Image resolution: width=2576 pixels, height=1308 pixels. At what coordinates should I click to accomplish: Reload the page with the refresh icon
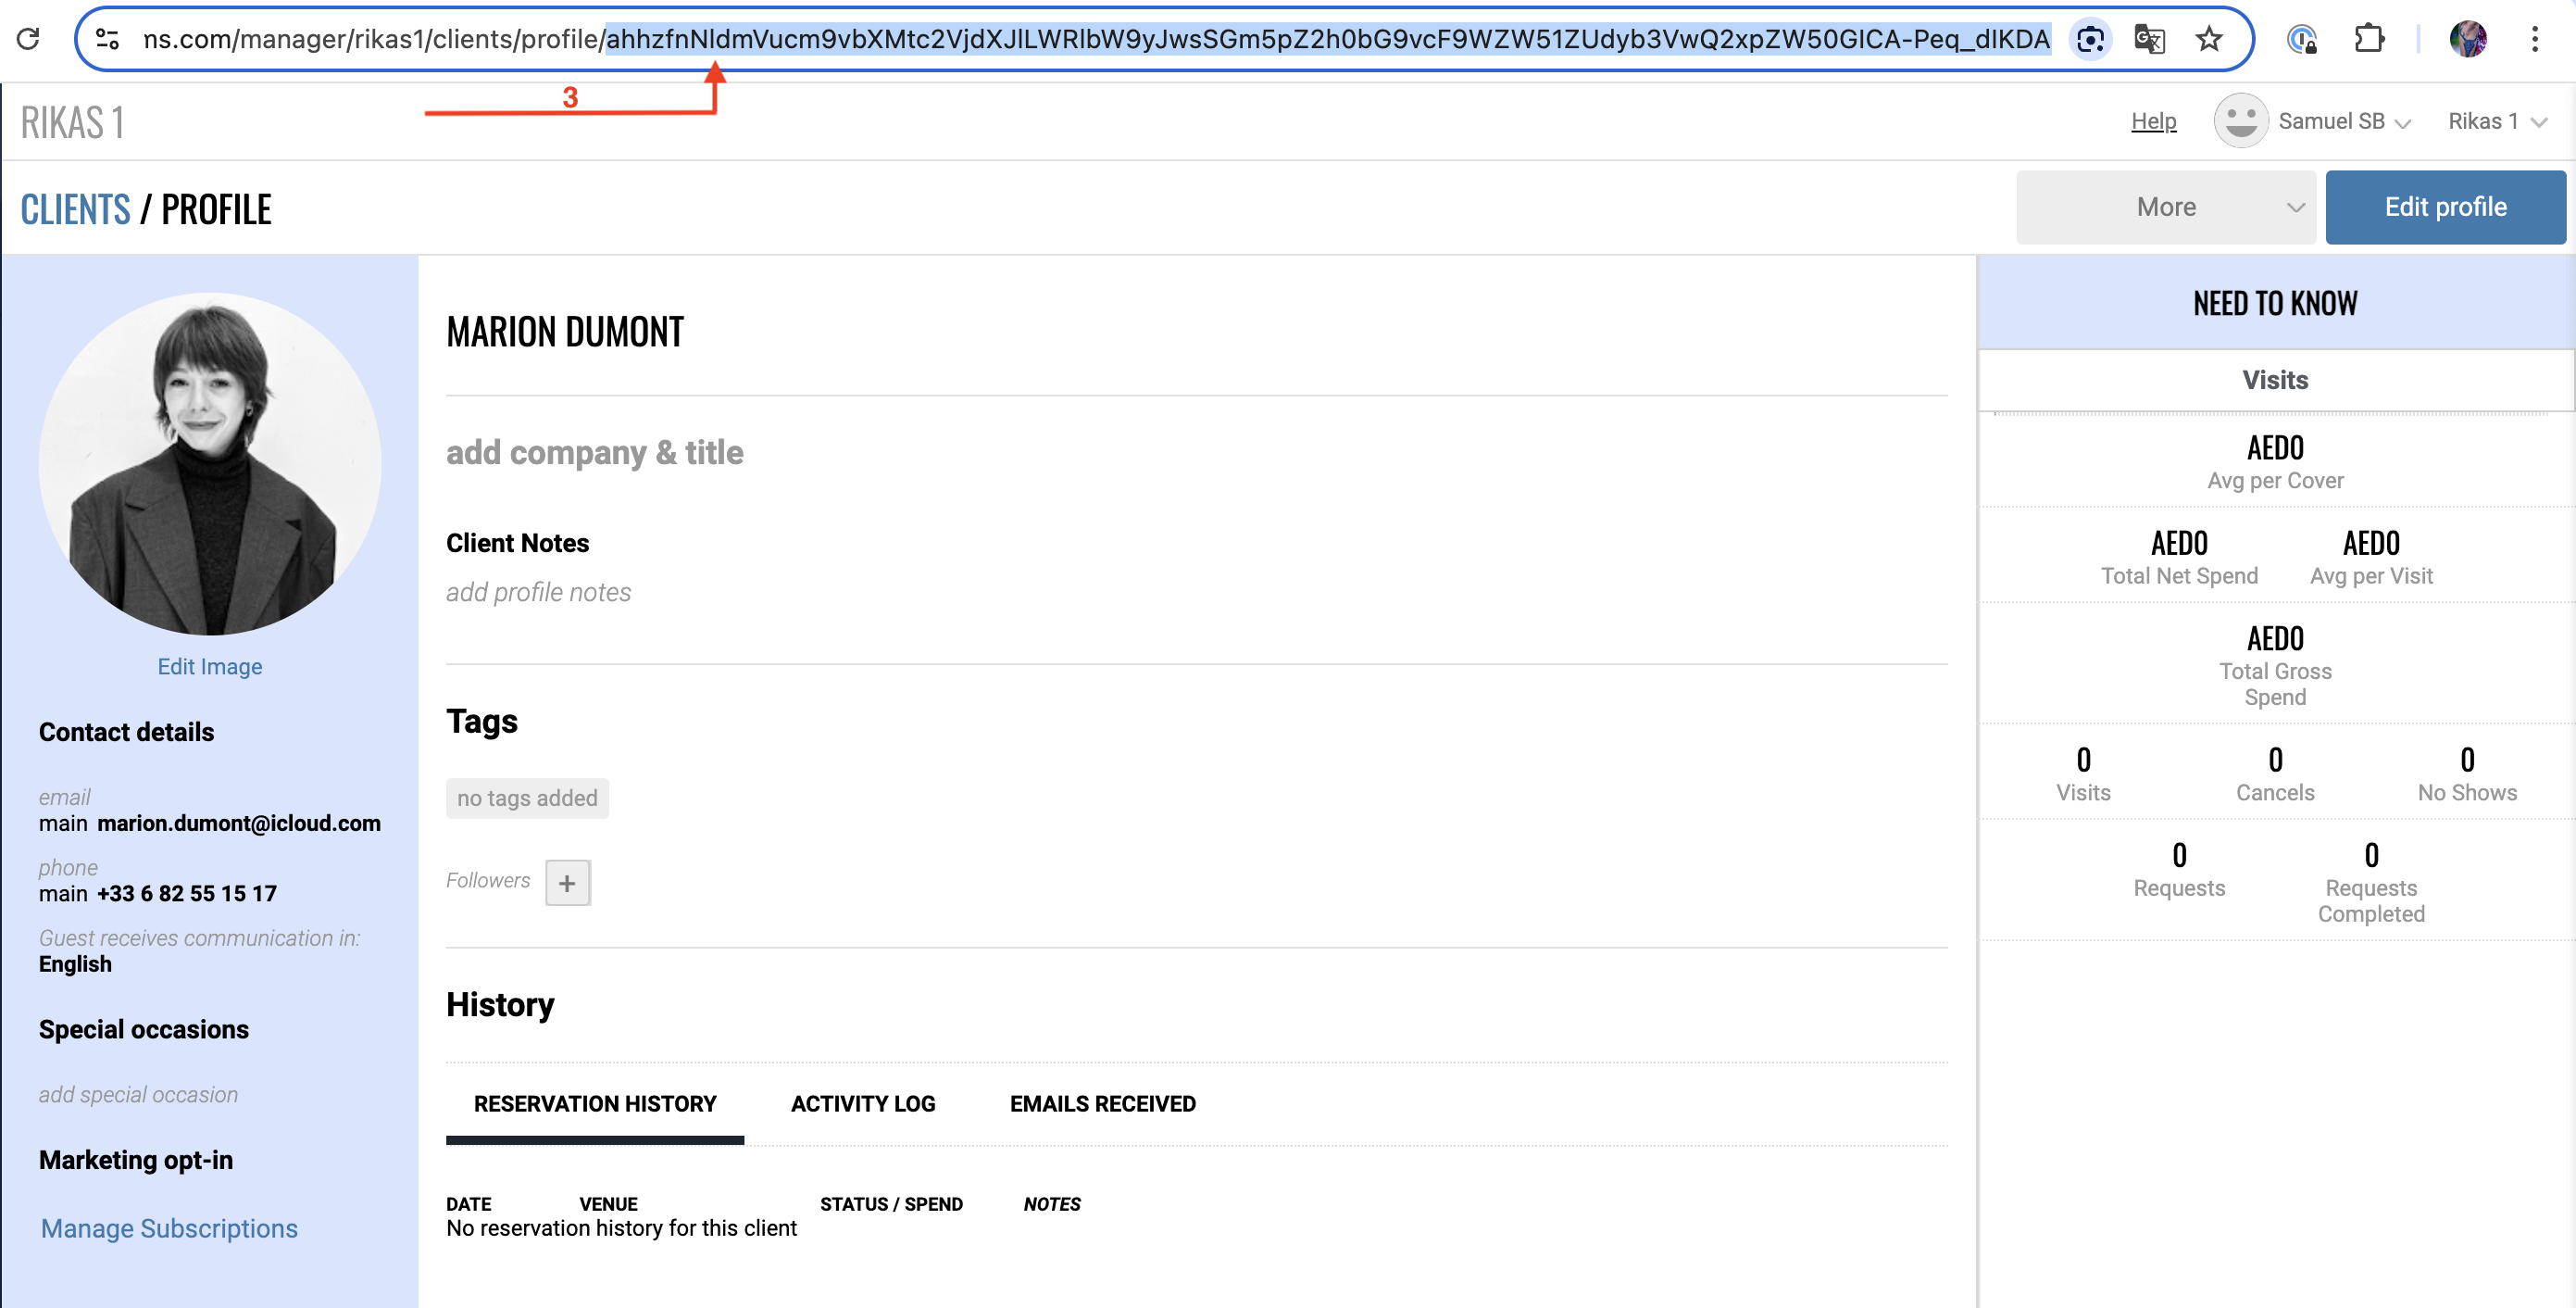28,39
